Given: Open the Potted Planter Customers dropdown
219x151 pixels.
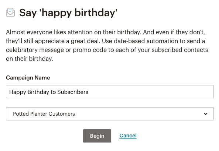Looking at the screenshot, I should pyautogui.click(x=110, y=114).
